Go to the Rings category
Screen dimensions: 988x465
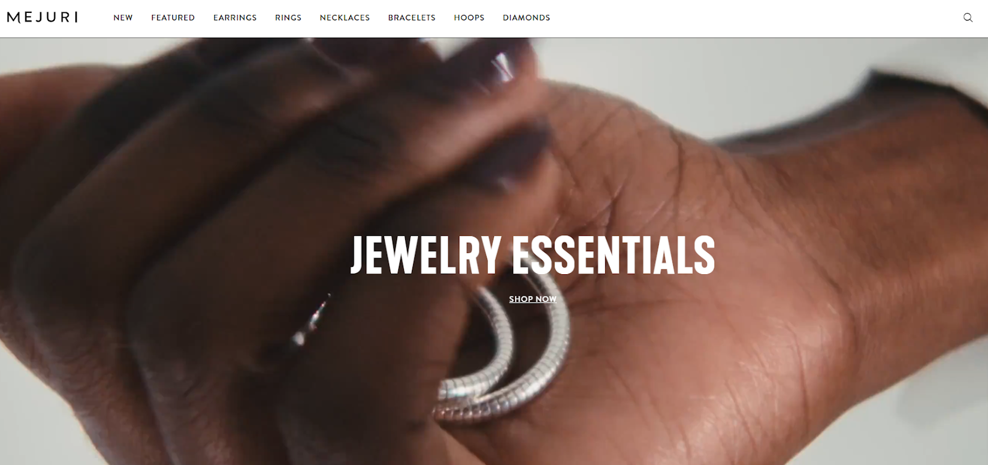pos(288,17)
